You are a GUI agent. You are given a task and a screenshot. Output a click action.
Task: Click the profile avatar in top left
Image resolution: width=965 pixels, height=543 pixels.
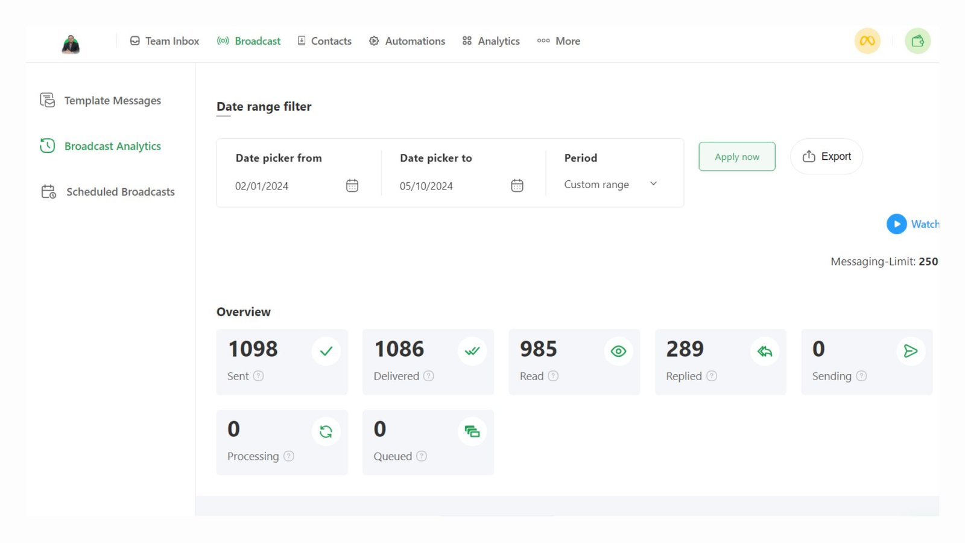click(x=71, y=43)
